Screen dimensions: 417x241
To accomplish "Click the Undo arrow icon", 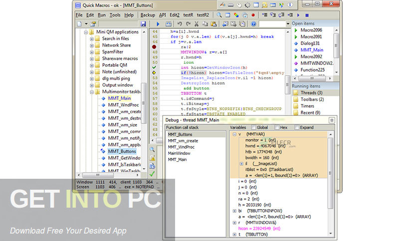I will tap(180, 24).
